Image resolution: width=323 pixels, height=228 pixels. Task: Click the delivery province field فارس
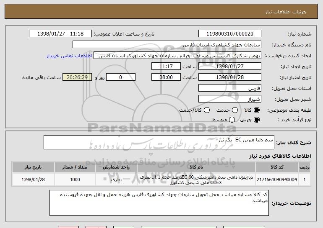coord(230,88)
